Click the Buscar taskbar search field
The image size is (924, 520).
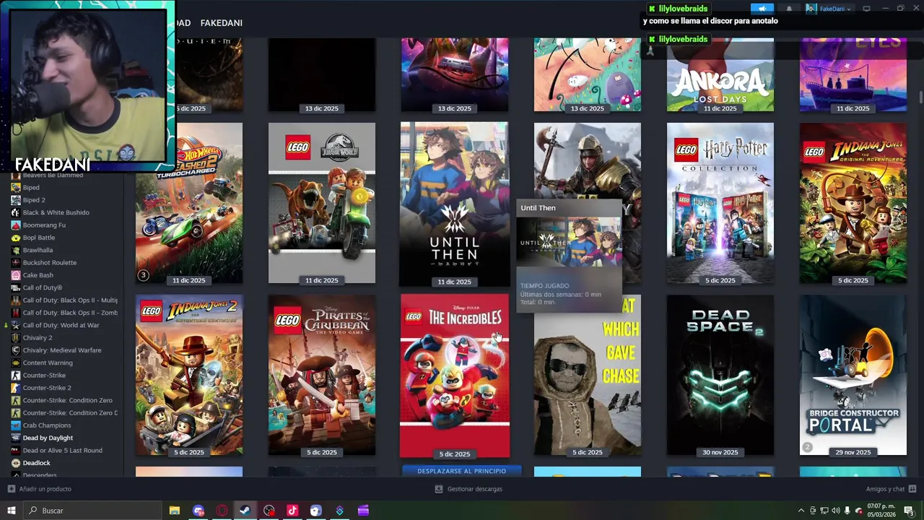pos(93,511)
